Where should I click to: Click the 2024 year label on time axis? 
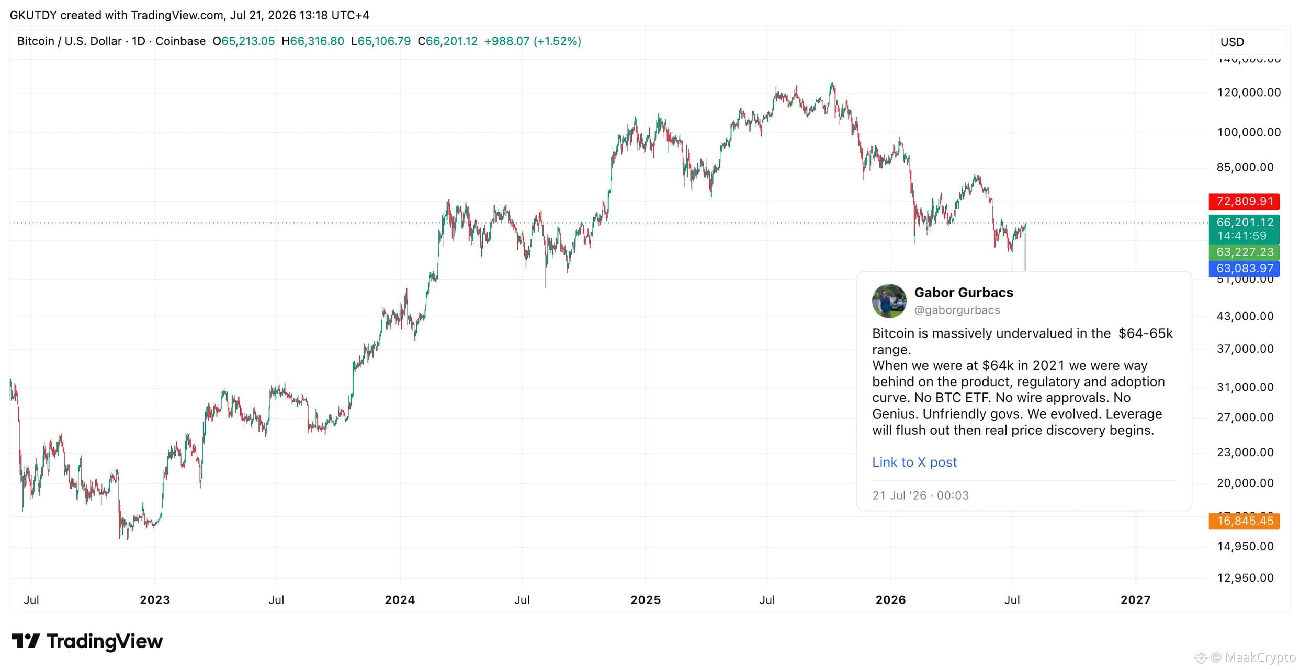click(400, 600)
